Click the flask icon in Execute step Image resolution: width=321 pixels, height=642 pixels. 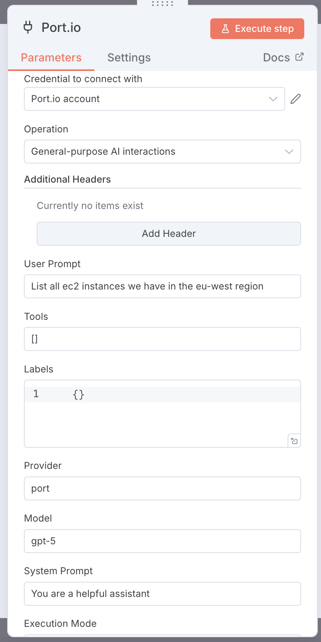click(225, 29)
